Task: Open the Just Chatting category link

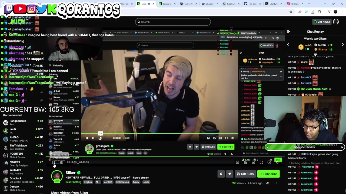Action: click(73, 182)
